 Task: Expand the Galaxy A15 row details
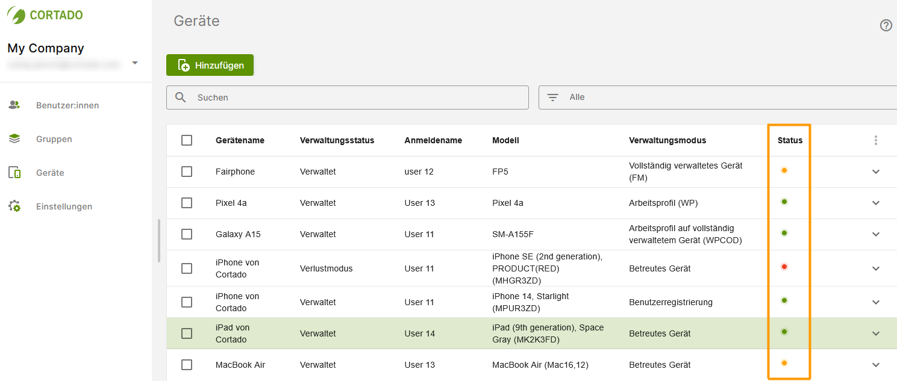[x=876, y=234]
